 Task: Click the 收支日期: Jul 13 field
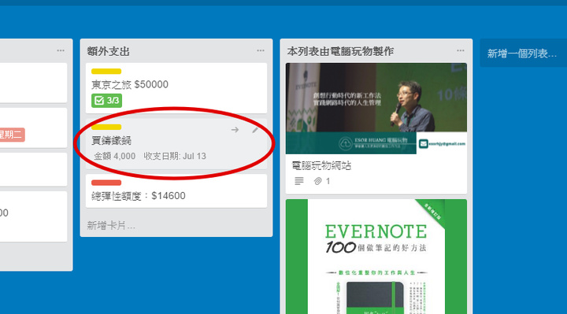175,156
